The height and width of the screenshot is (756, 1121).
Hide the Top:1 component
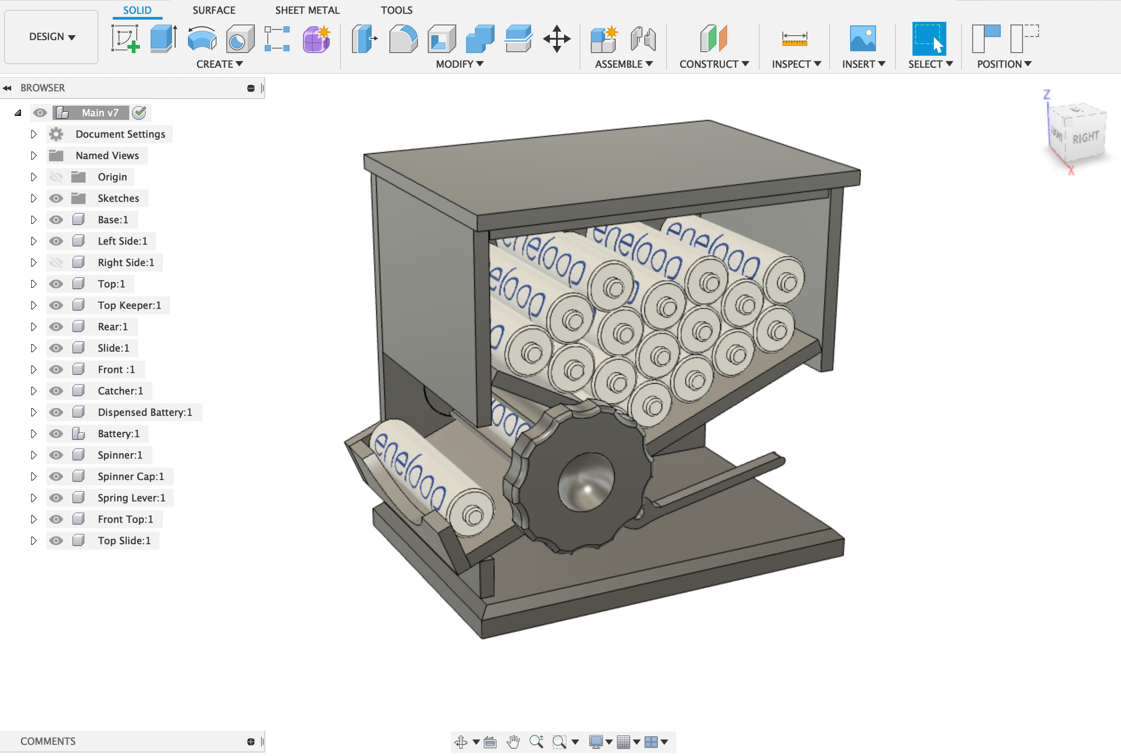pyautogui.click(x=56, y=284)
